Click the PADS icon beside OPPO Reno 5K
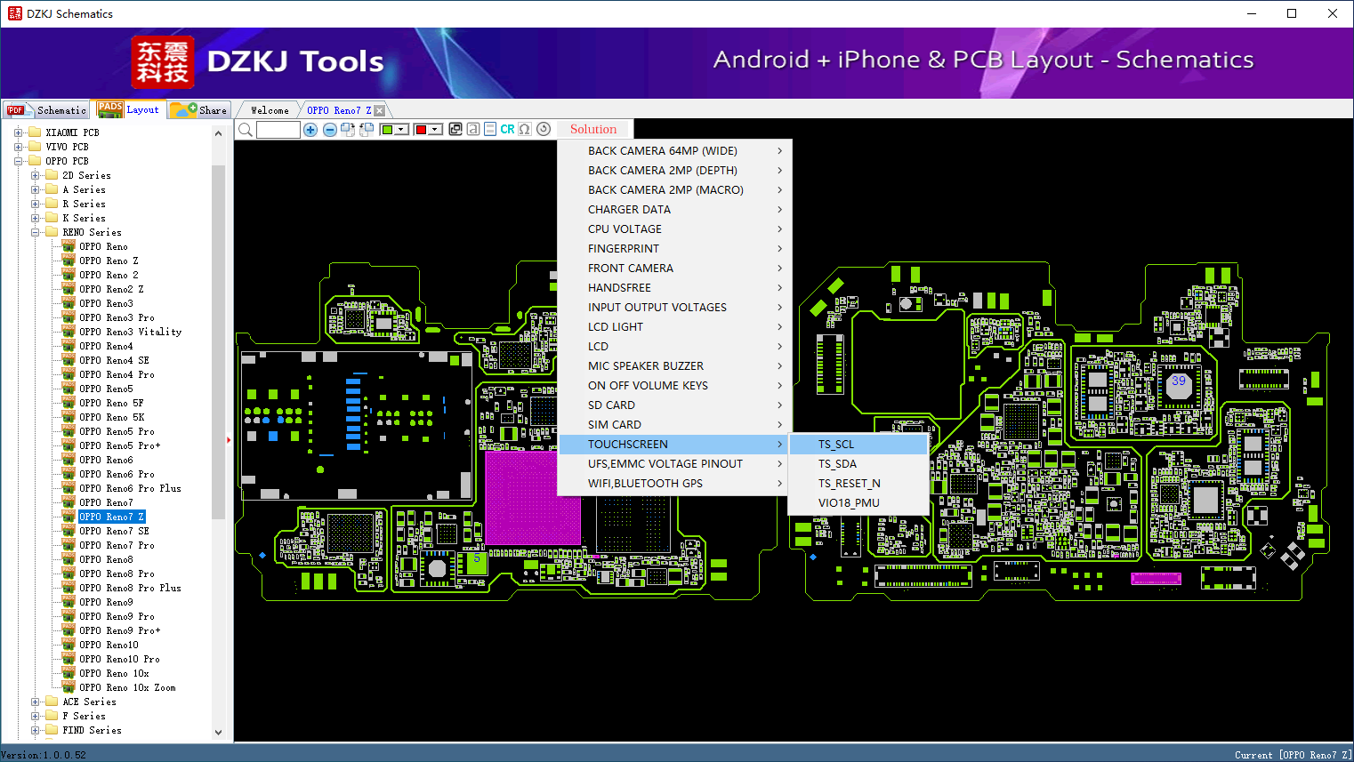This screenshot has height=762, width=1354. [x=69, y=417]
